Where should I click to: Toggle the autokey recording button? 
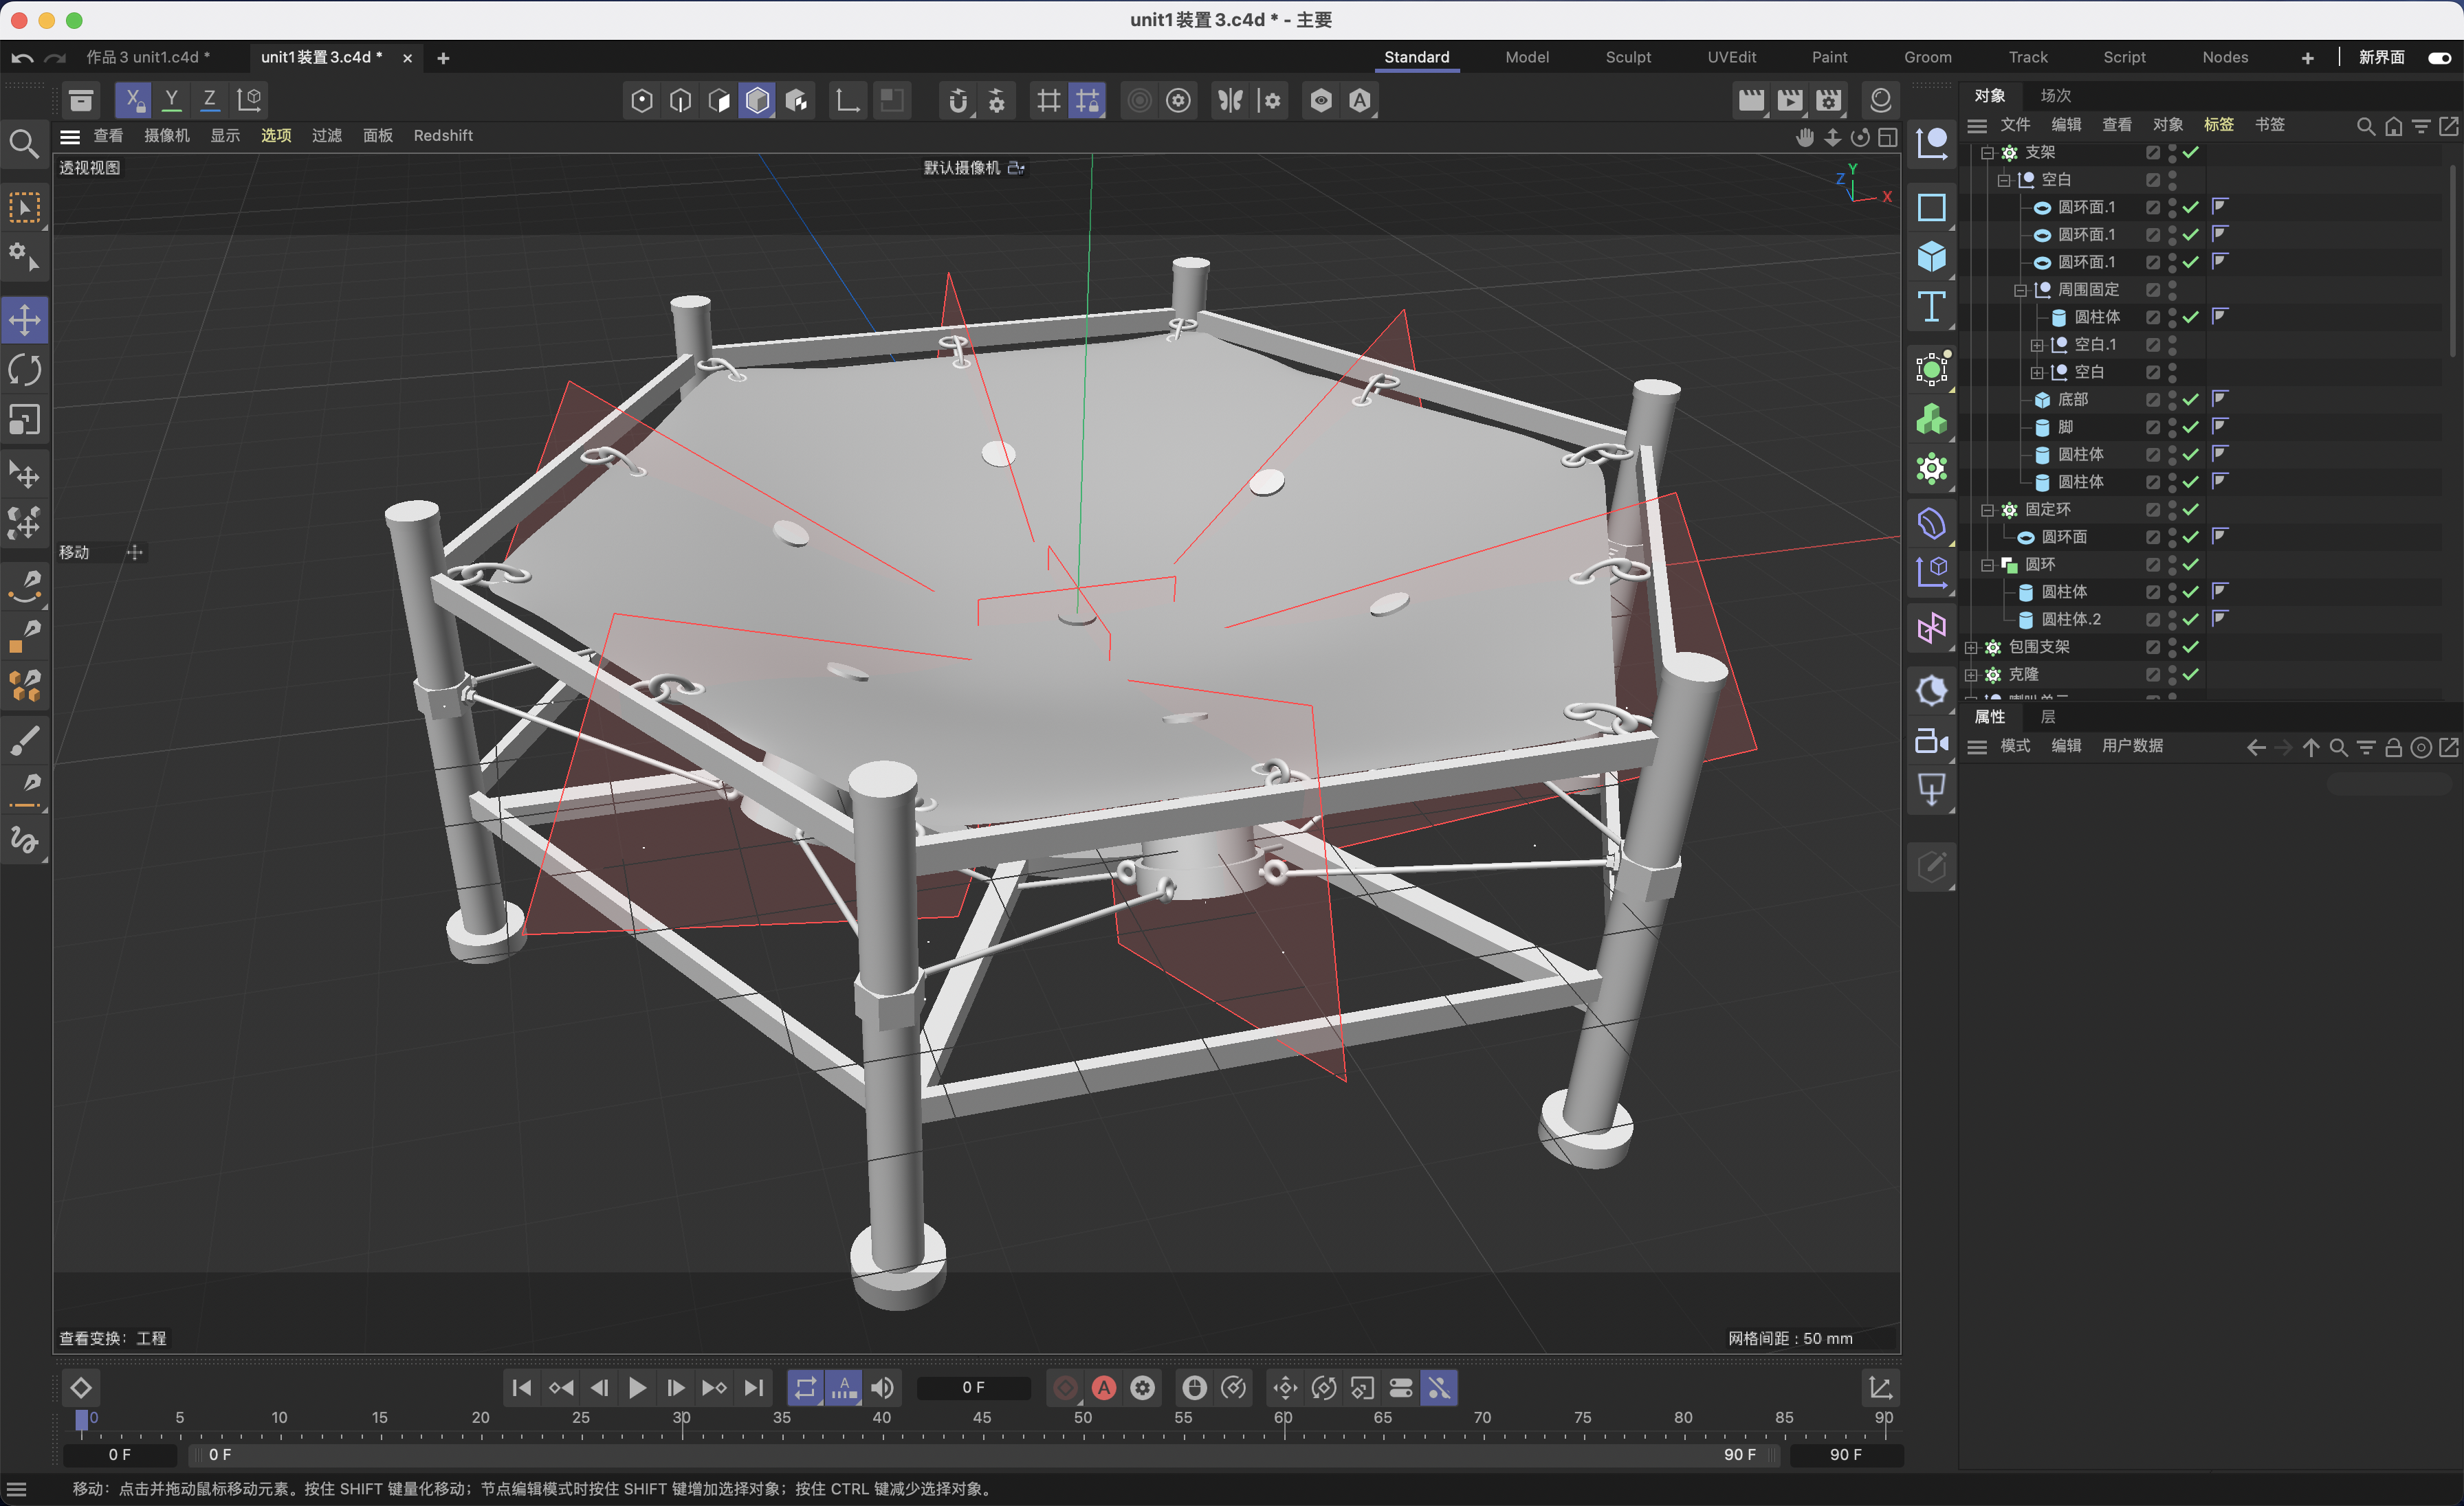tap(1104, 1387)
